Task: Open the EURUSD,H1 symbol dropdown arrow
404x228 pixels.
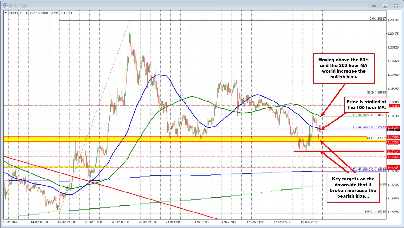Action: [x=6, y=13]
